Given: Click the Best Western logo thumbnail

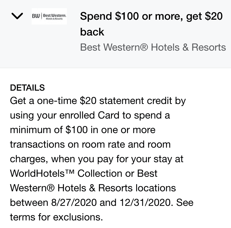Looking at the screenshot, I should click(49, 16).
